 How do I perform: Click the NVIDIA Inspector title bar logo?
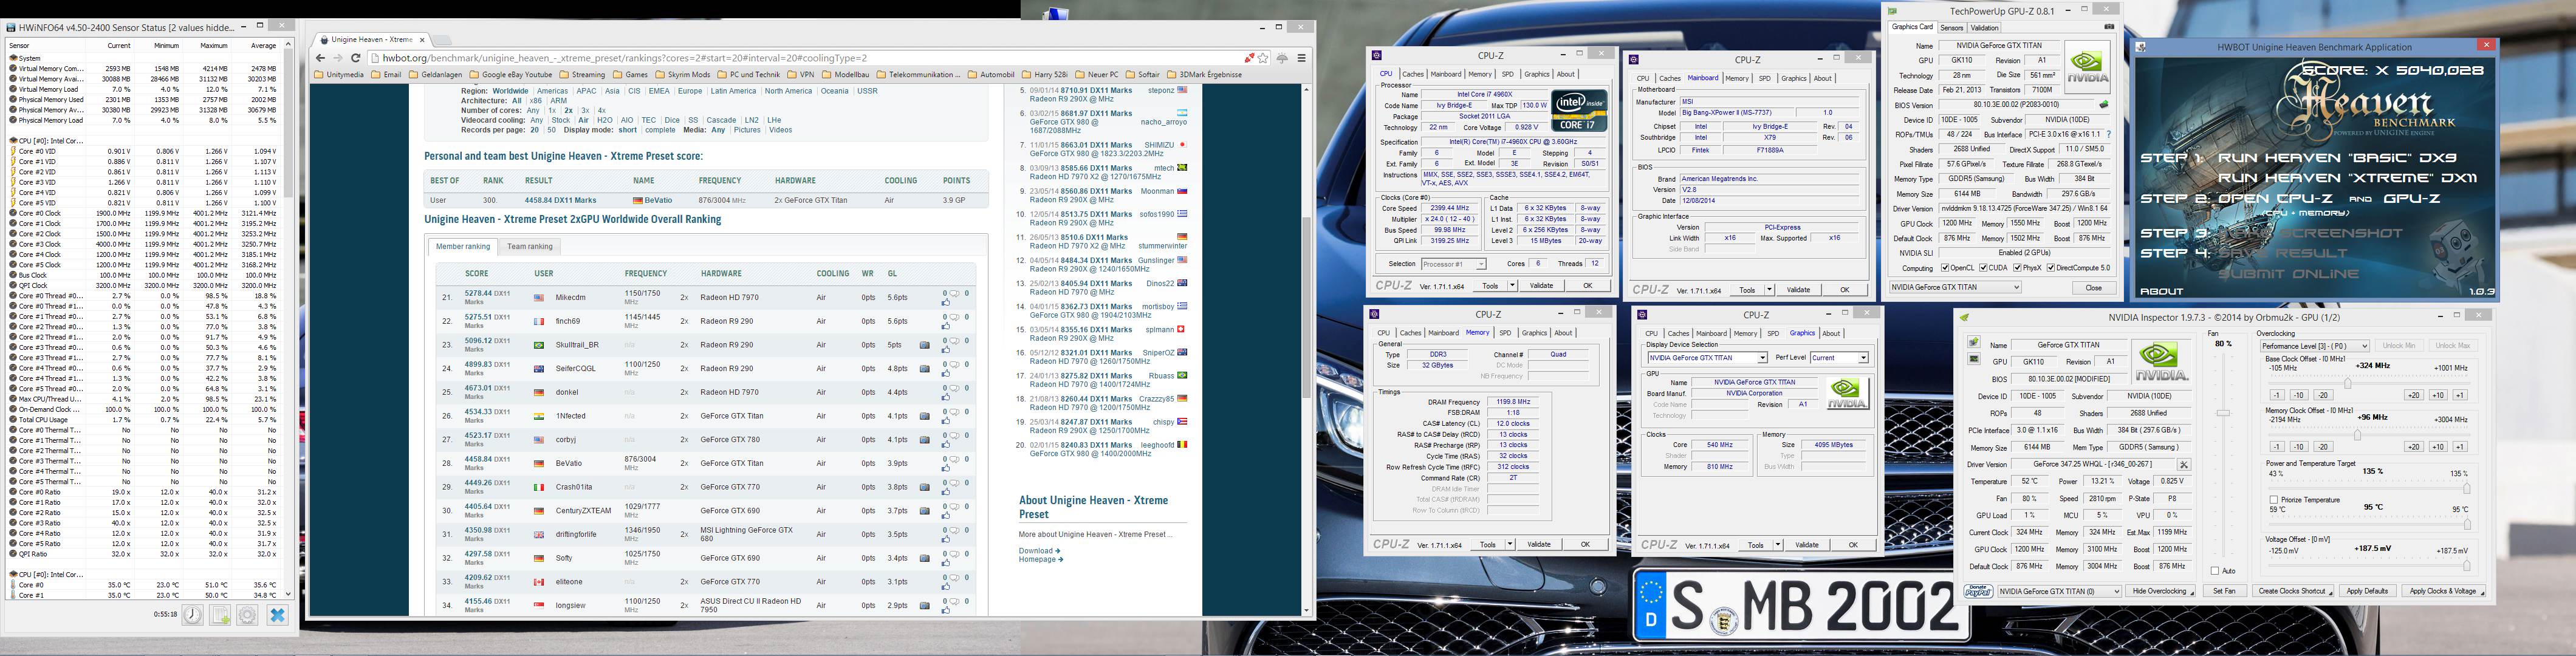coord(1964,318)
